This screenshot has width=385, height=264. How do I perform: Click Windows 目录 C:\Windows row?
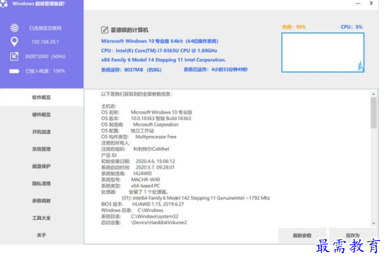[x=132, y=210]
